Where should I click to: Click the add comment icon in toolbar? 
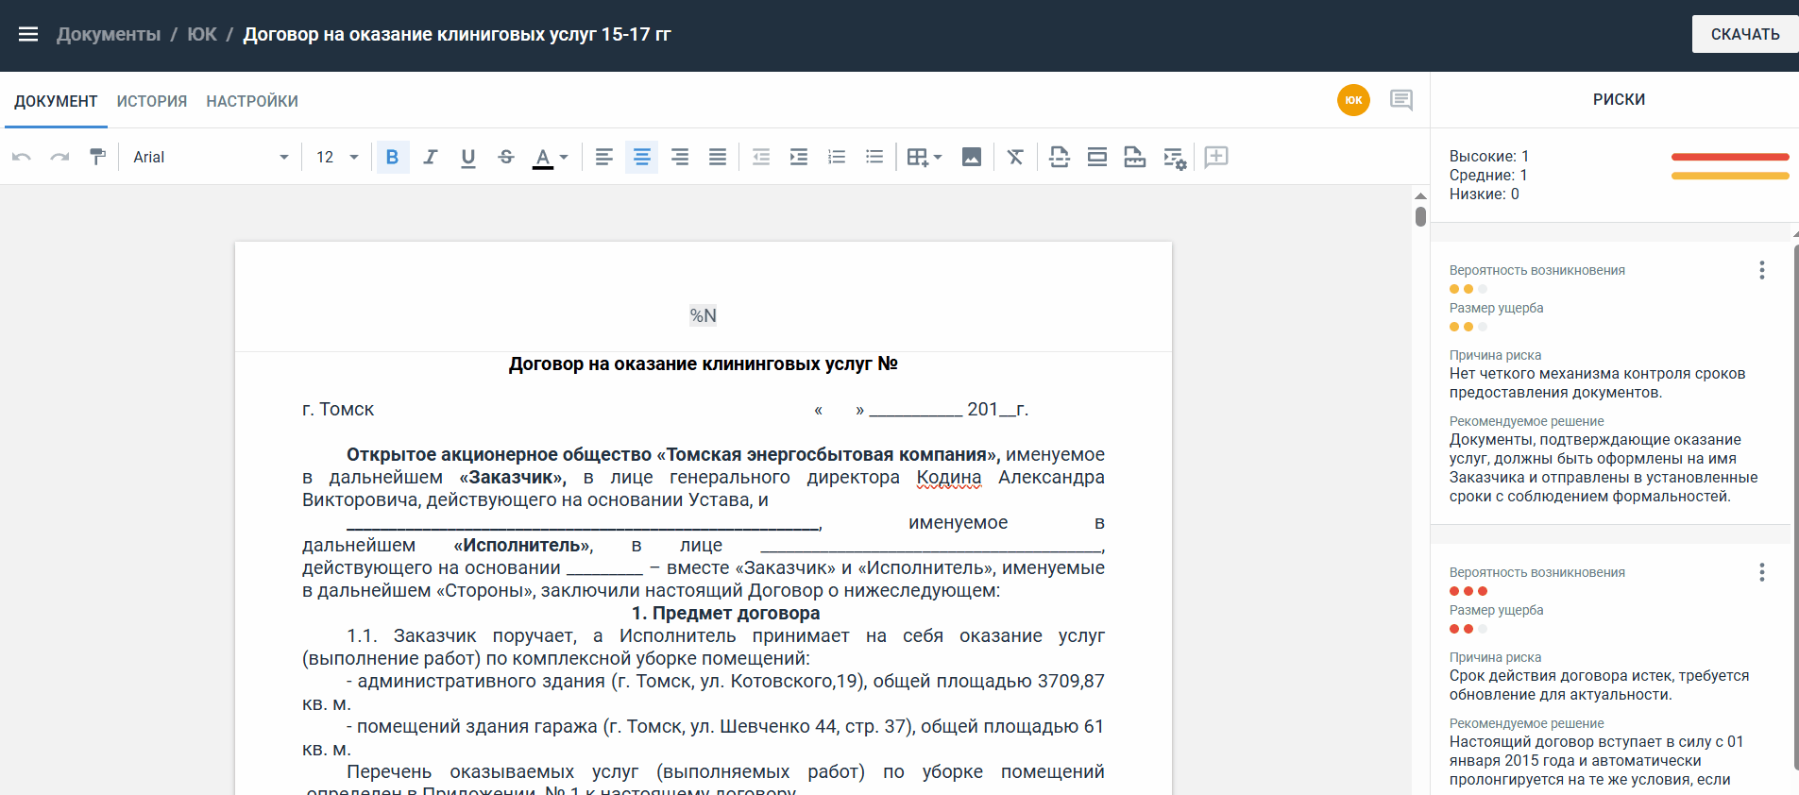pos(1216,157)
